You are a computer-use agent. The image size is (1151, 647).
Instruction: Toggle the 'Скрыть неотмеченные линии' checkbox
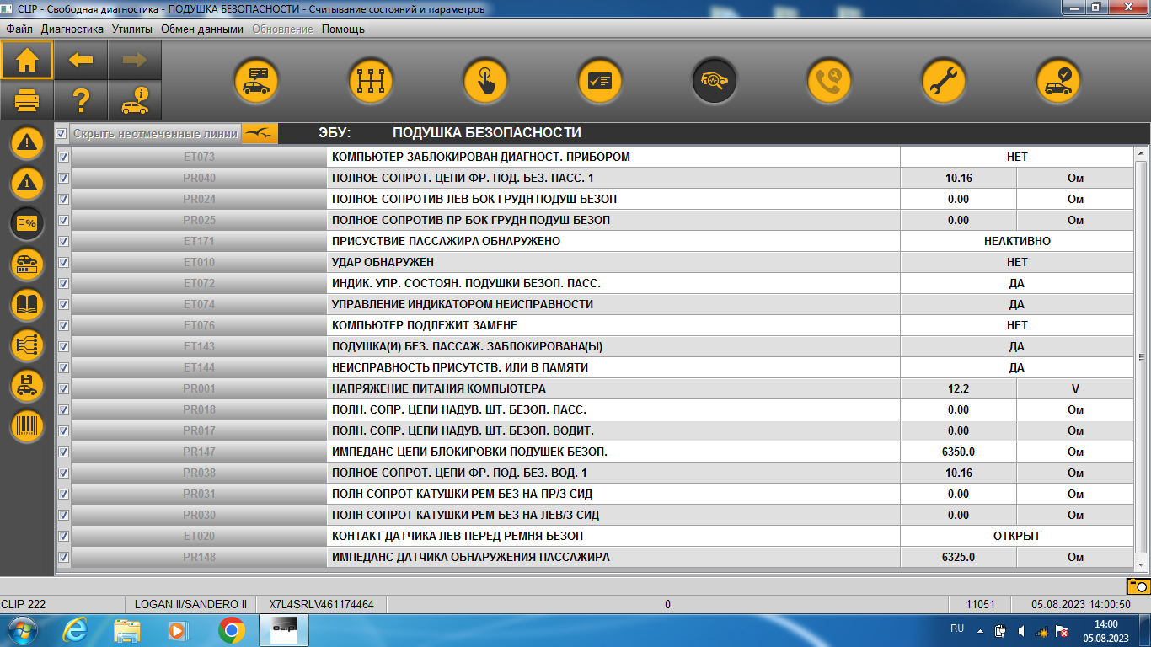(x=61, y=133)
